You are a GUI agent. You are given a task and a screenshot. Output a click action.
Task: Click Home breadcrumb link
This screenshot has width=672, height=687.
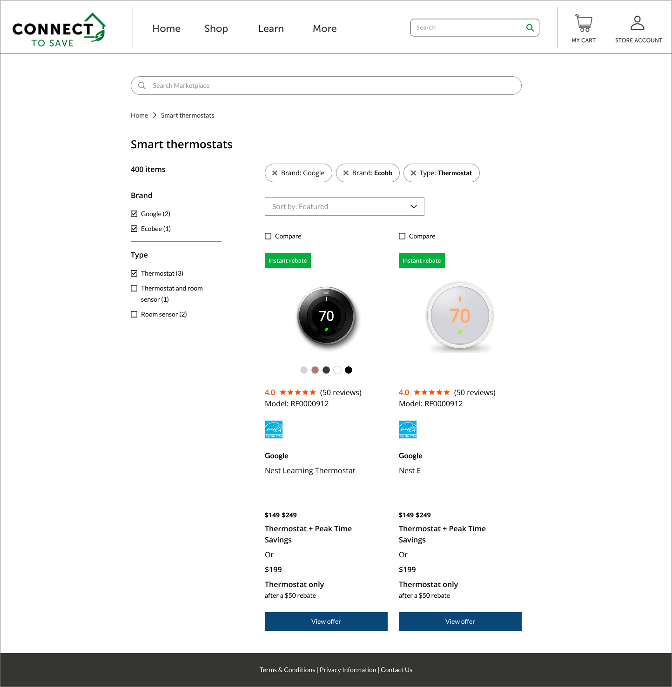click(139, 115)
